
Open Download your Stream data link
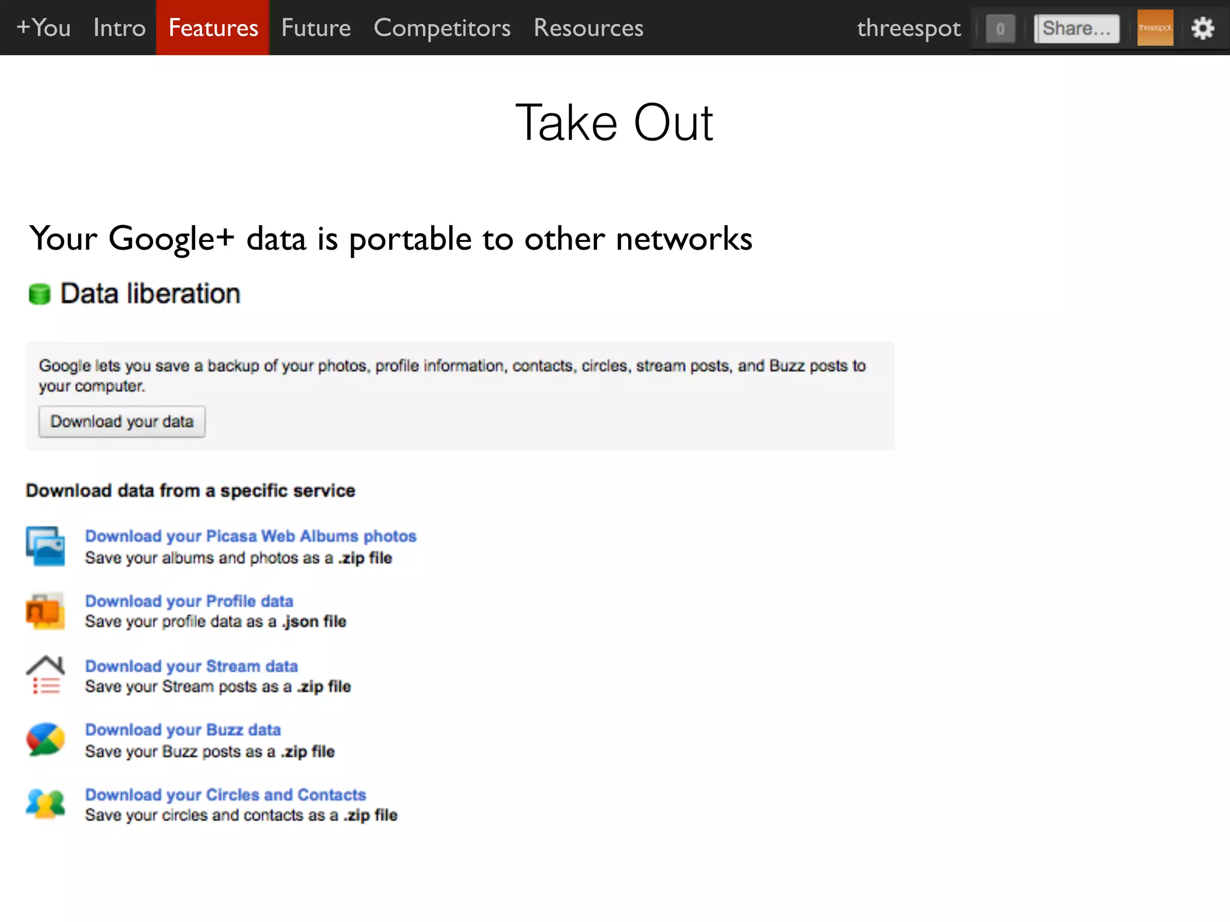(x=192, y=666)
